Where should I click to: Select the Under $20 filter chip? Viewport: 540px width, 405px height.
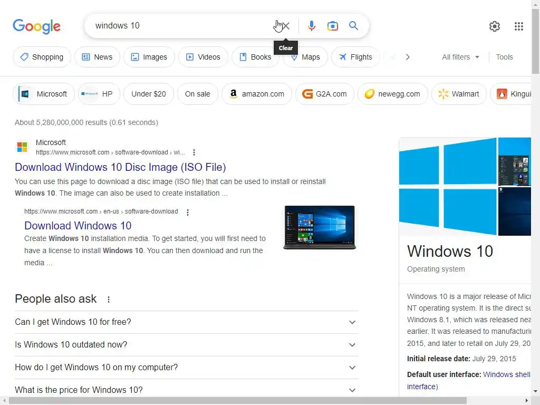tap(148, 94)
